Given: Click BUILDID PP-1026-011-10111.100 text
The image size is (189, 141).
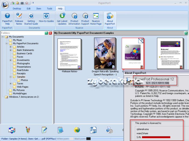Looking at the screenshot, I should [153, 87].
